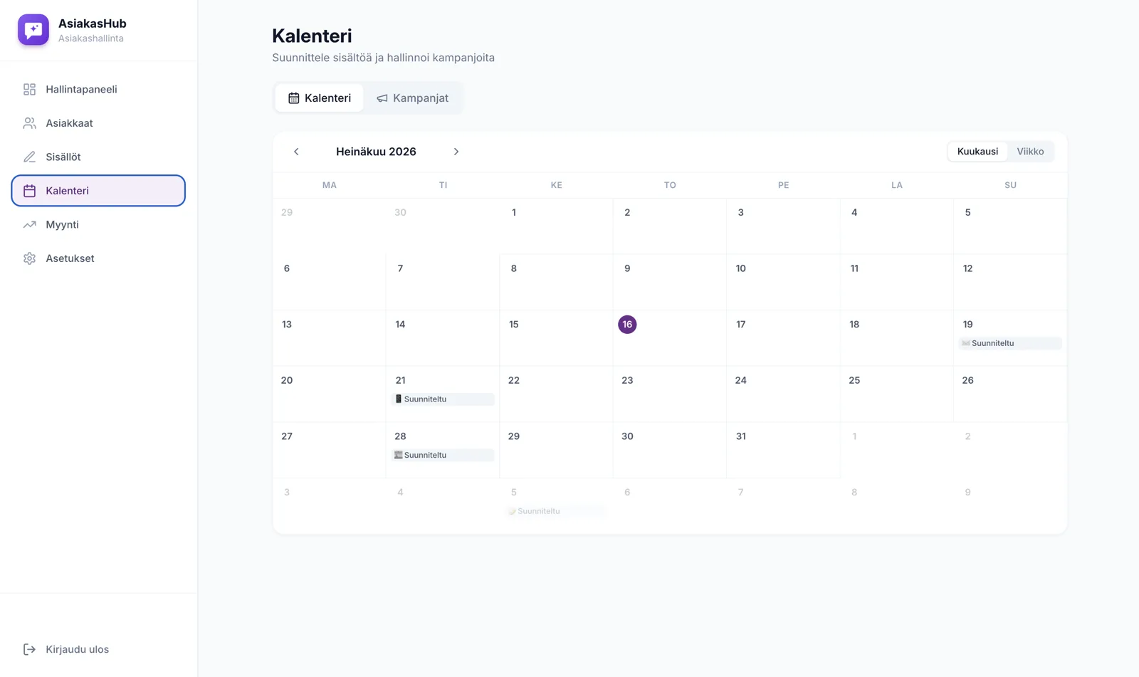
Task: Select today's date 16
Action: point(627,325)
